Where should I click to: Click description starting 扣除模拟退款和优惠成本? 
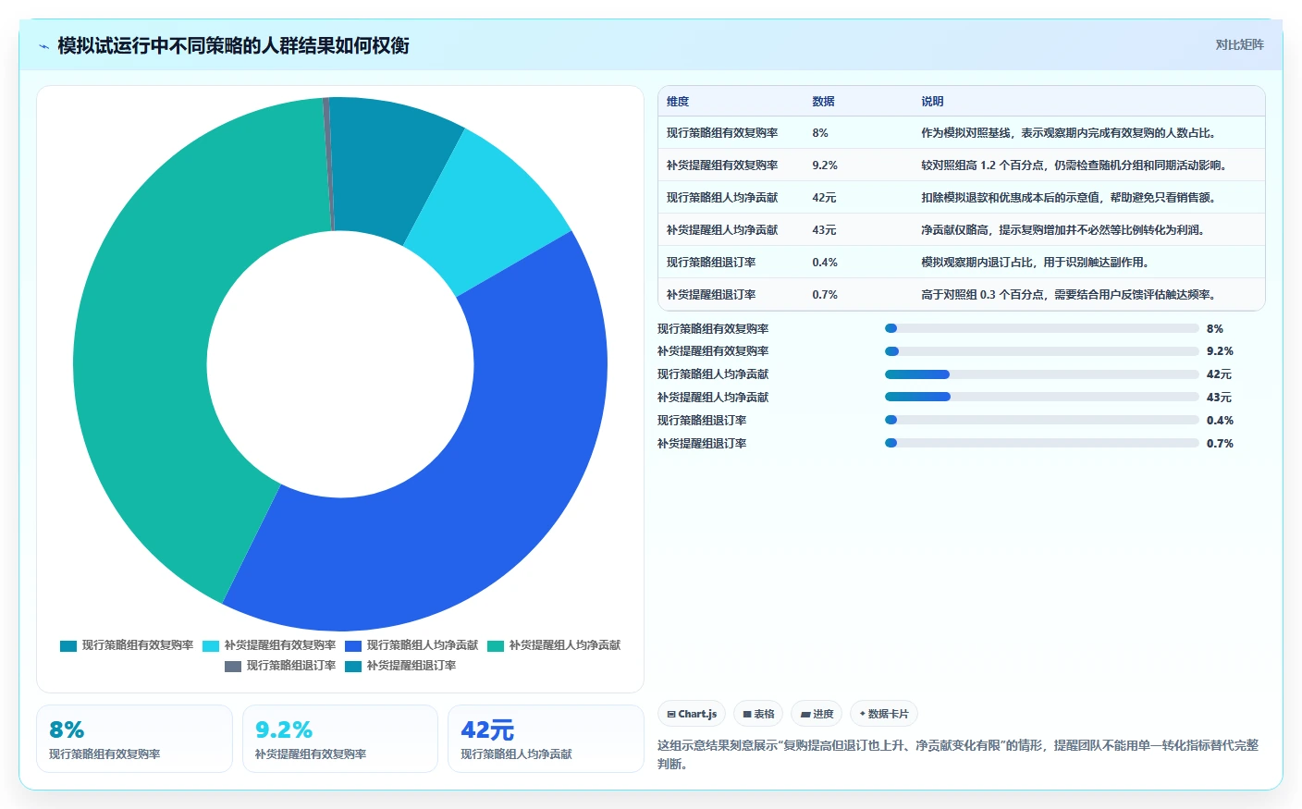tap(1069, 198)
